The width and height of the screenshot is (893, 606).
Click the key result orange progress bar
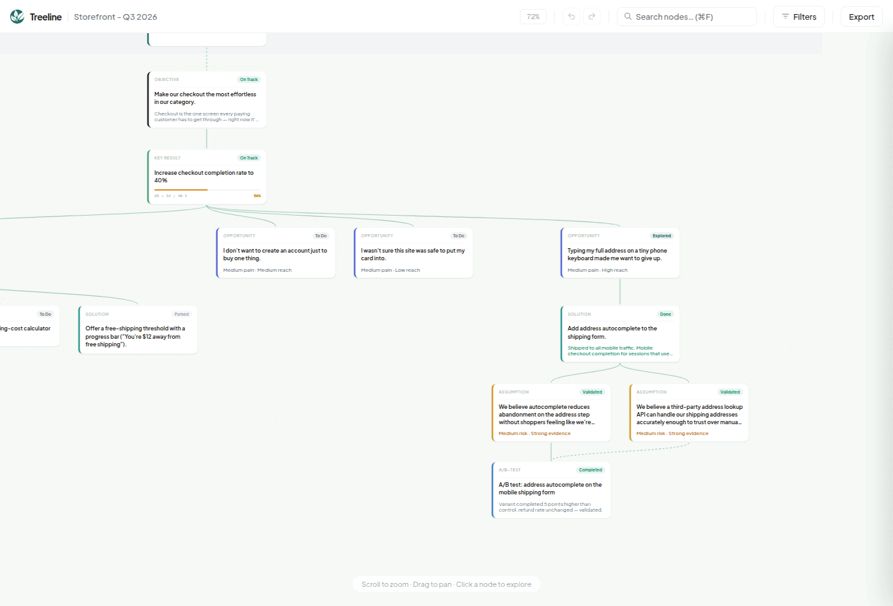[x=207, y=189]
